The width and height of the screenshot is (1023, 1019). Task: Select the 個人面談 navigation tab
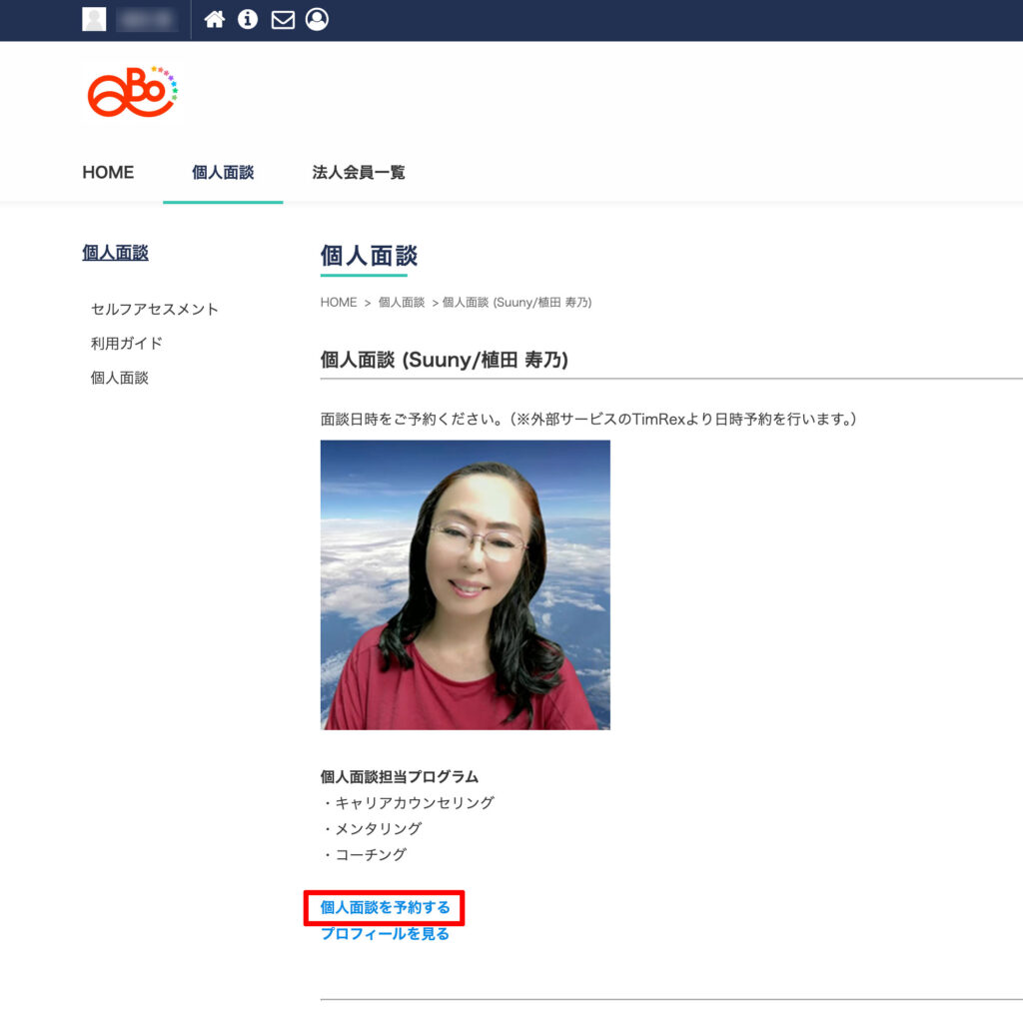pos(223,172)
